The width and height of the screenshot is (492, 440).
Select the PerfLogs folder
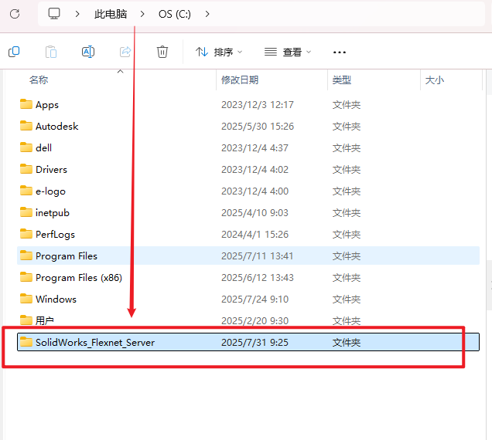coord(248,234)
